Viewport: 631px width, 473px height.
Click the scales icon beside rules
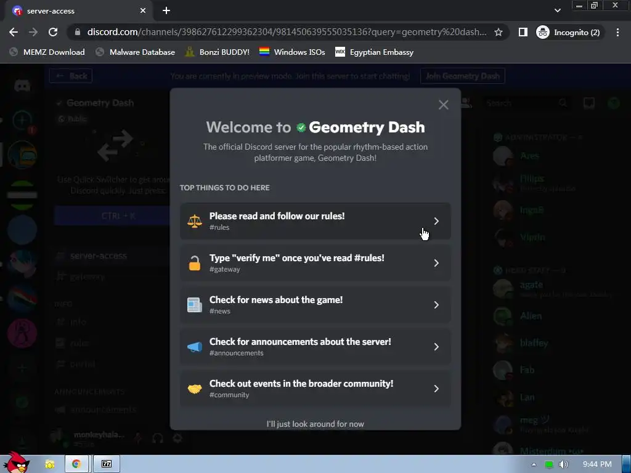pyautogui.click(x=194, y=221)
